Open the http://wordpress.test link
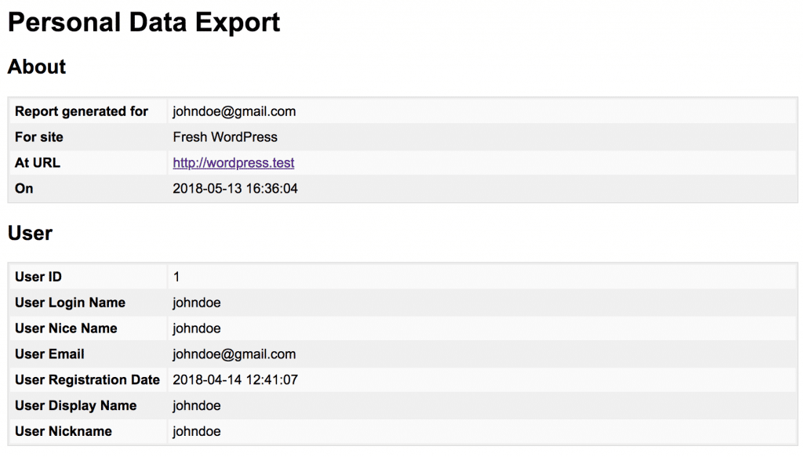Image resolution: width=803 pixels, height=457 pixels. (x=234, y=163)
